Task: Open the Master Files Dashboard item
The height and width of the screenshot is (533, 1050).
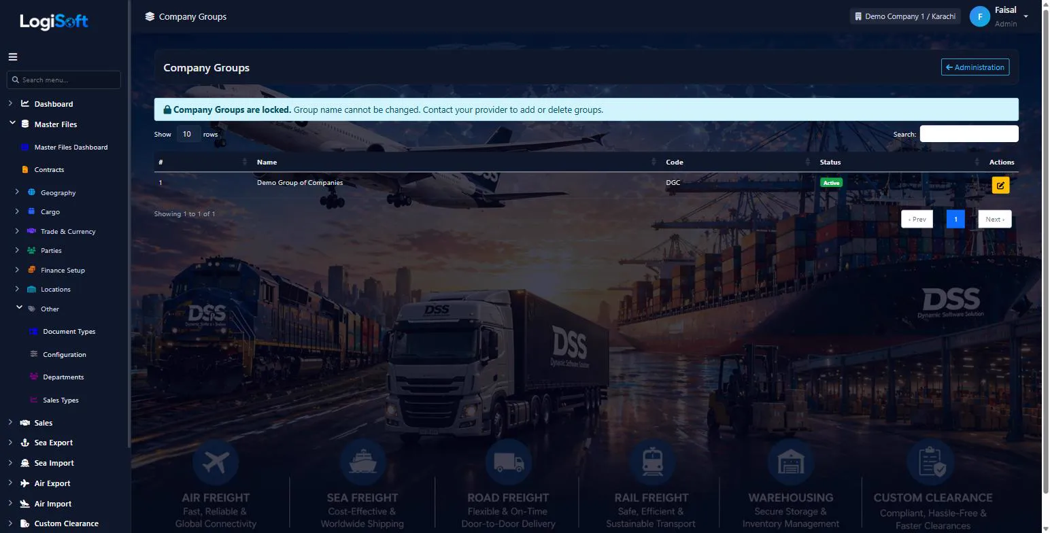Action: [x=71, y=147]
